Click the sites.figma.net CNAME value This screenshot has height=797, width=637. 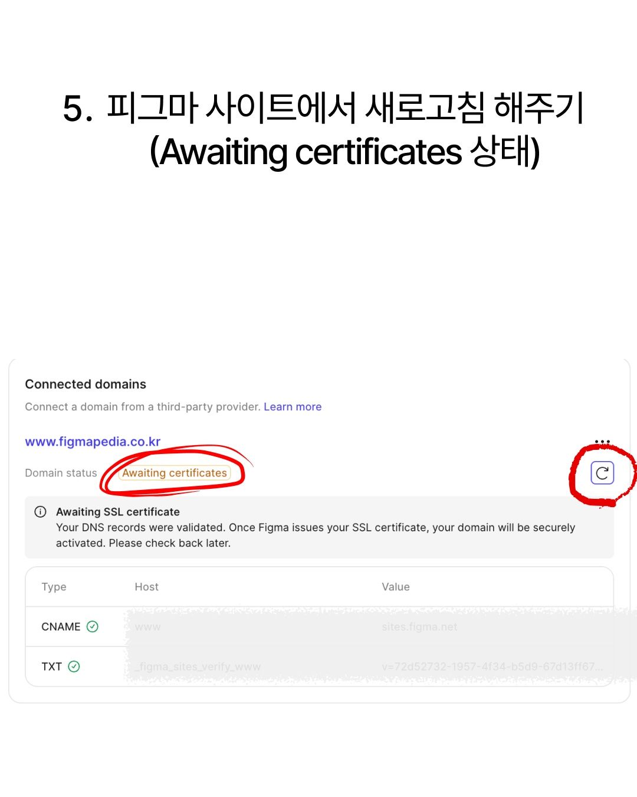pyautogui.click(x=419, y=627)
